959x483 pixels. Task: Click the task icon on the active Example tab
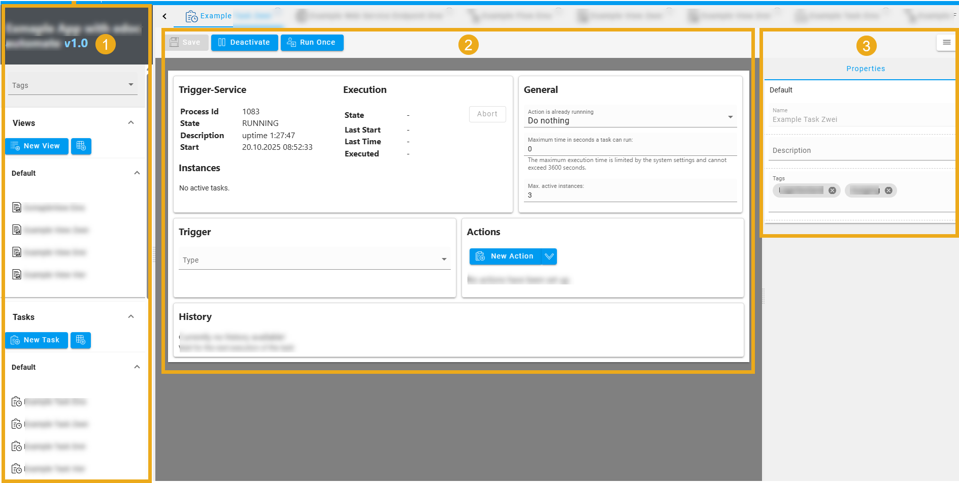pos(191,16)
